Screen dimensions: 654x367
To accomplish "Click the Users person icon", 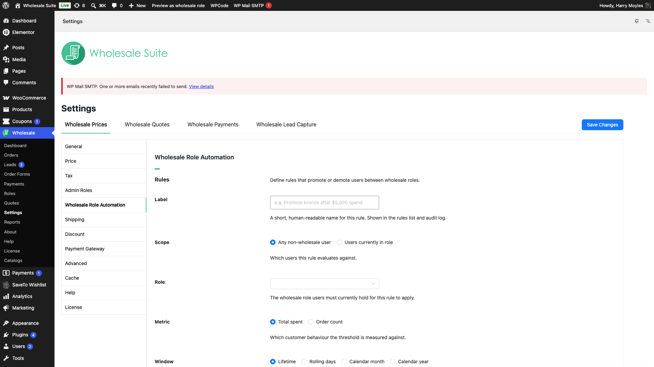I will click(6, 346).
